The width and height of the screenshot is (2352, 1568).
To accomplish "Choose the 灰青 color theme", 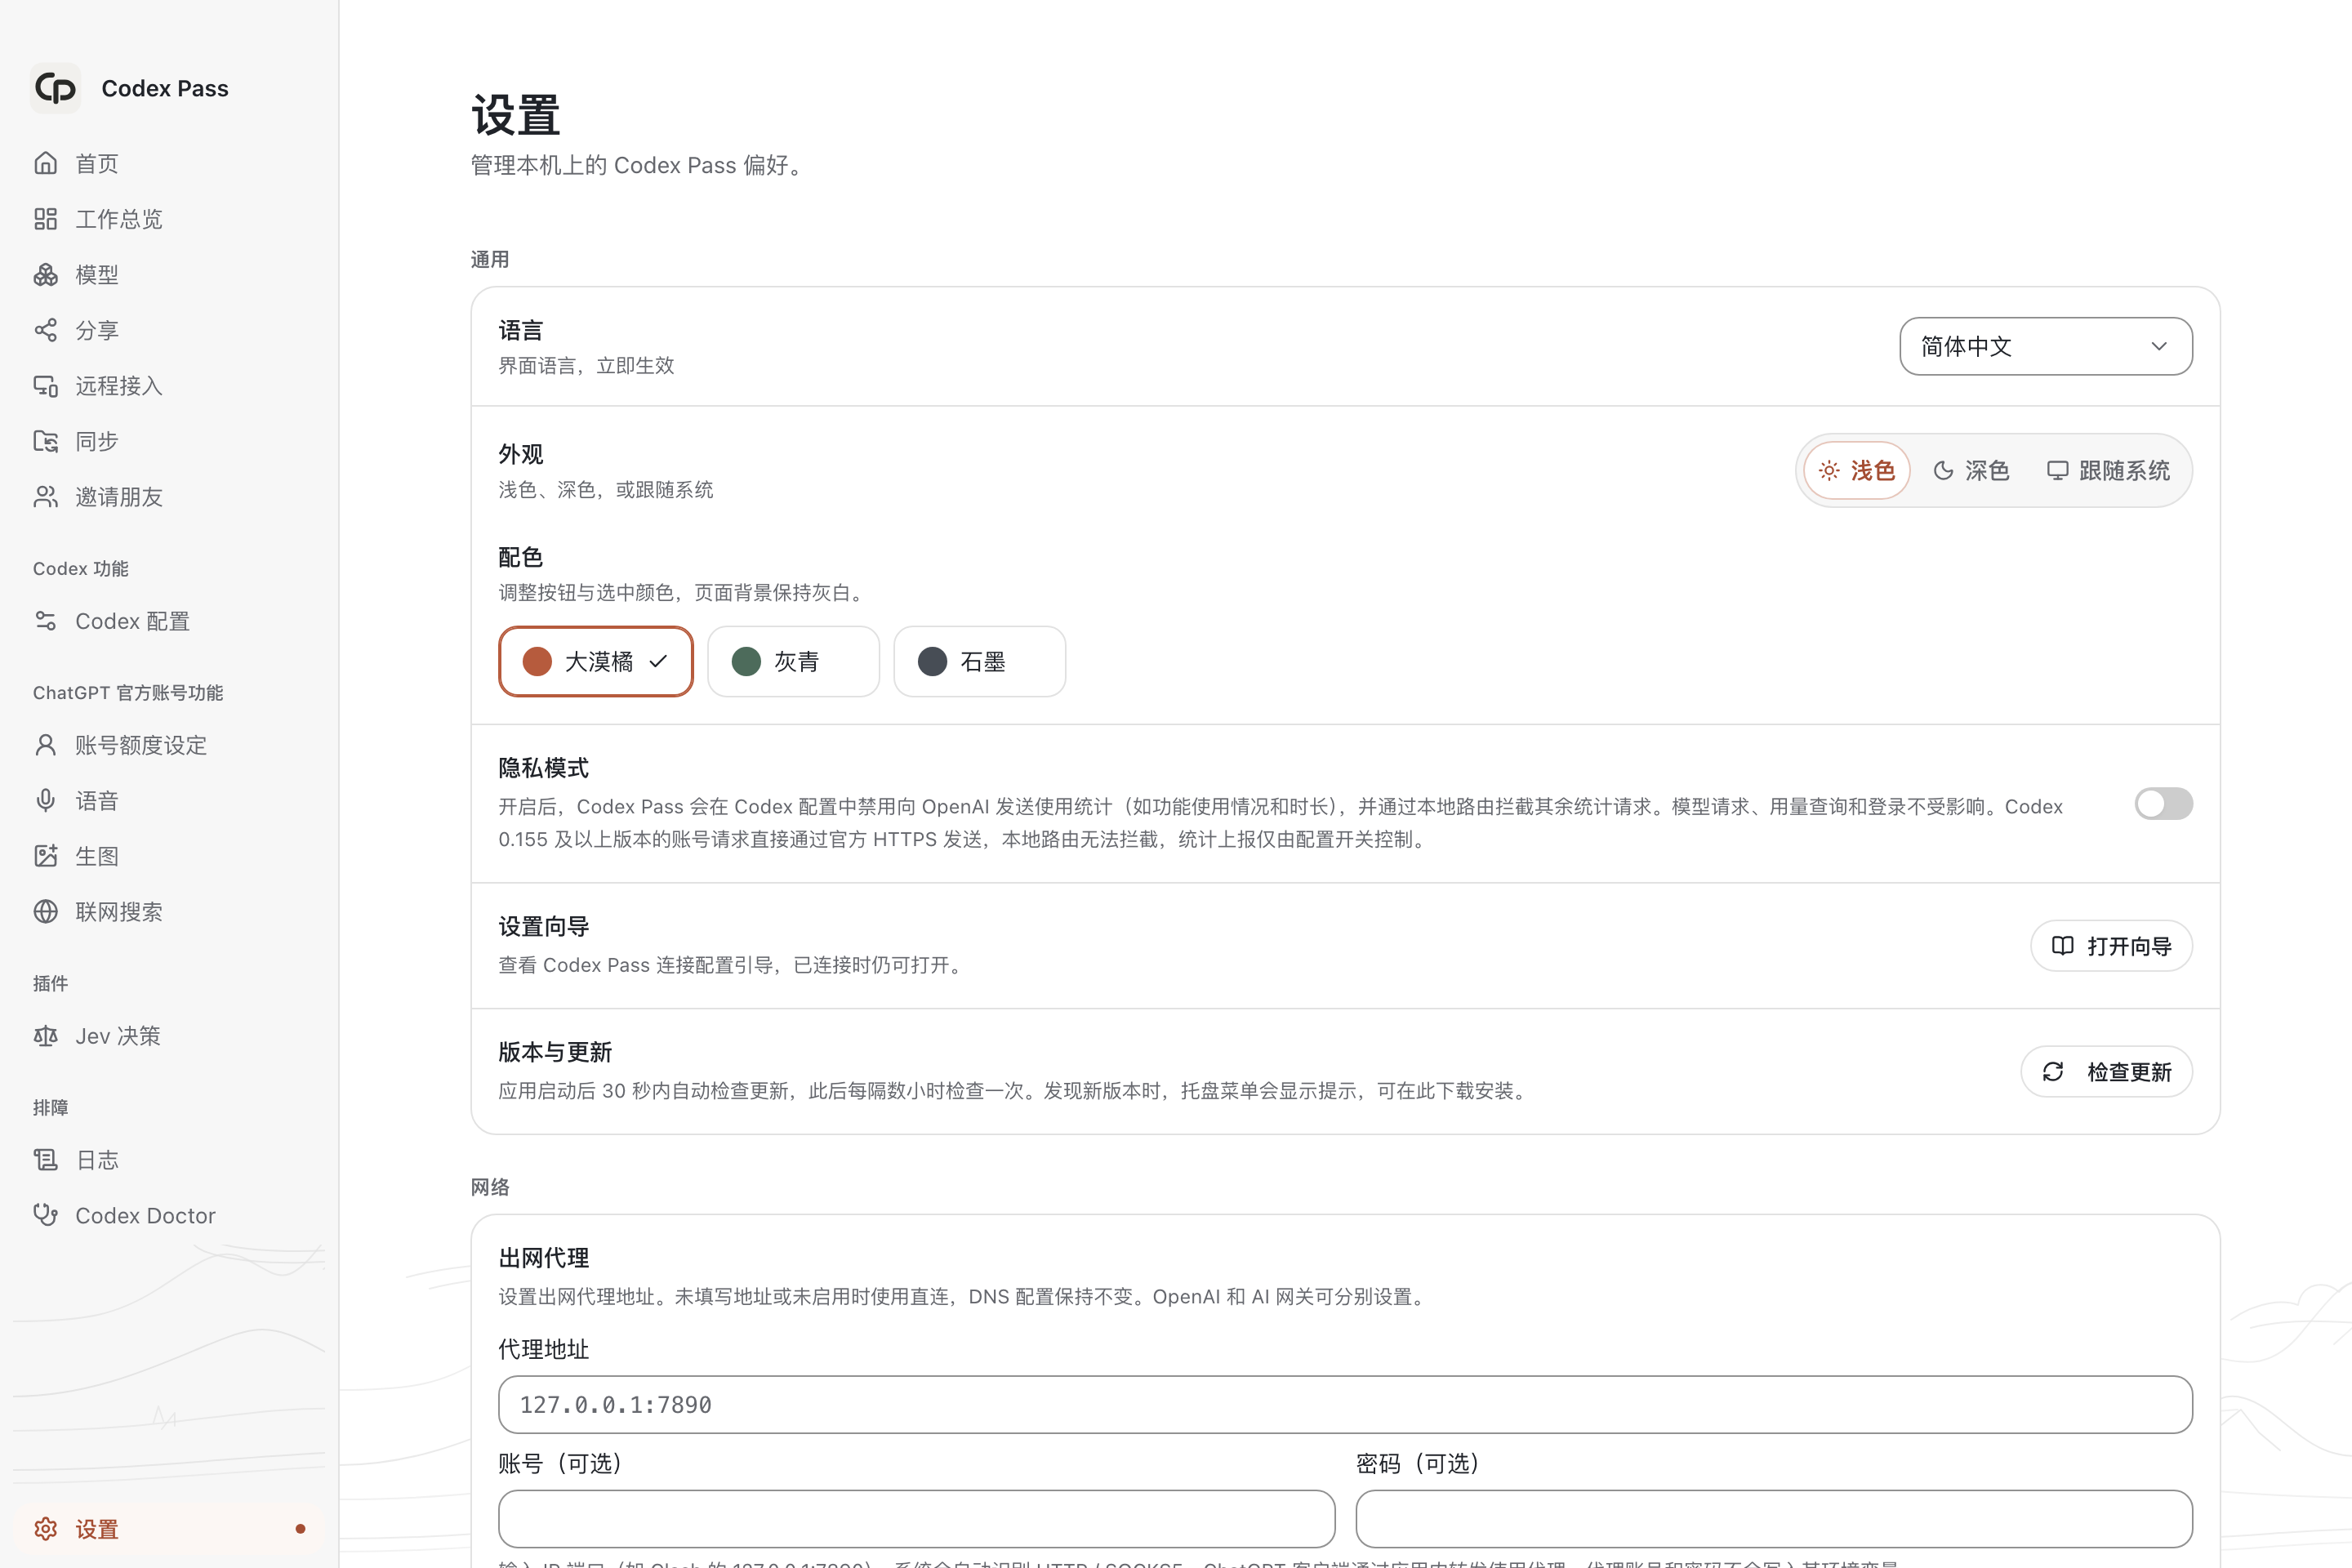I will tap(793, 661).
